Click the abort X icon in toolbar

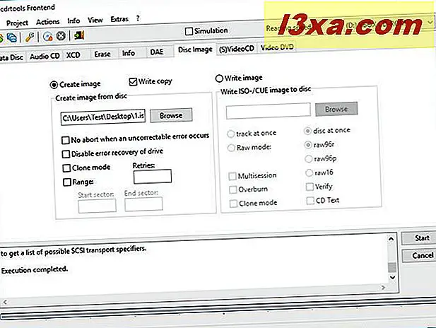click(61, 36)
